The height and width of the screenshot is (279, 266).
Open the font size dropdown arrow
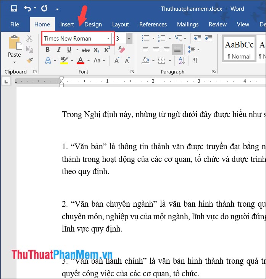[129, 38]
